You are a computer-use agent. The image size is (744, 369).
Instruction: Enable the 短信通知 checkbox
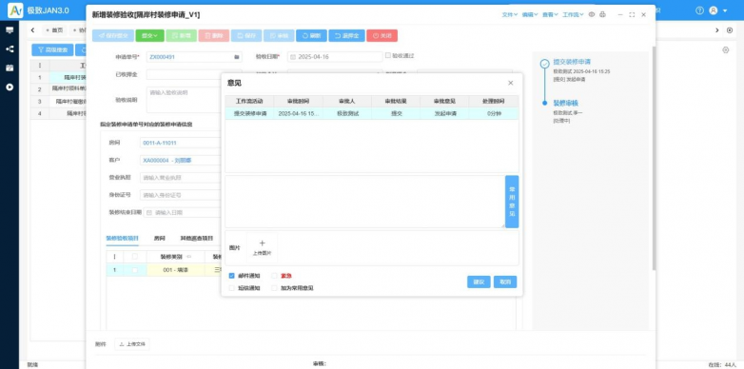(231, 288)
